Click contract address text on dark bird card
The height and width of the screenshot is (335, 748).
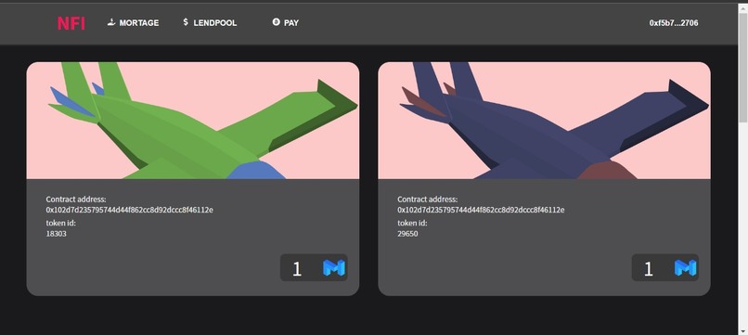click(x=481, y=210)
